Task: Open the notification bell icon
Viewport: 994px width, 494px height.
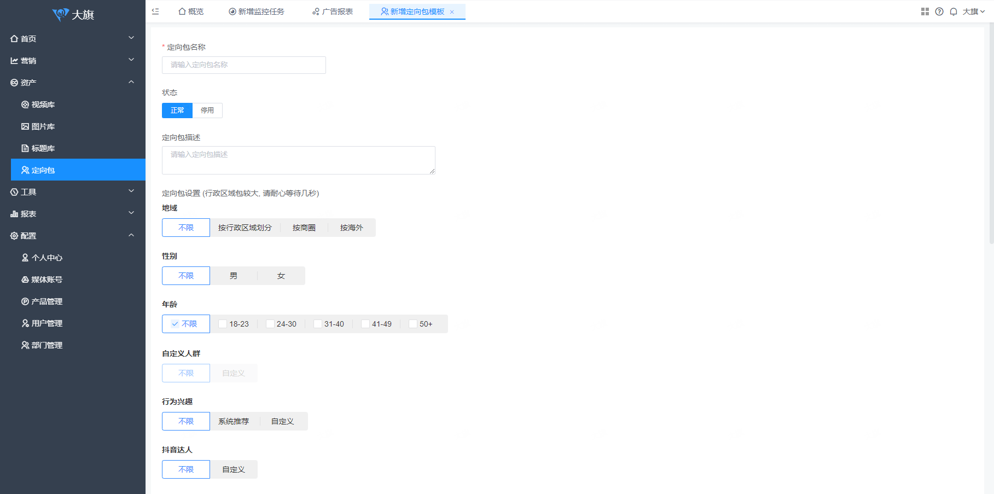Action: (x=954, y=11)
